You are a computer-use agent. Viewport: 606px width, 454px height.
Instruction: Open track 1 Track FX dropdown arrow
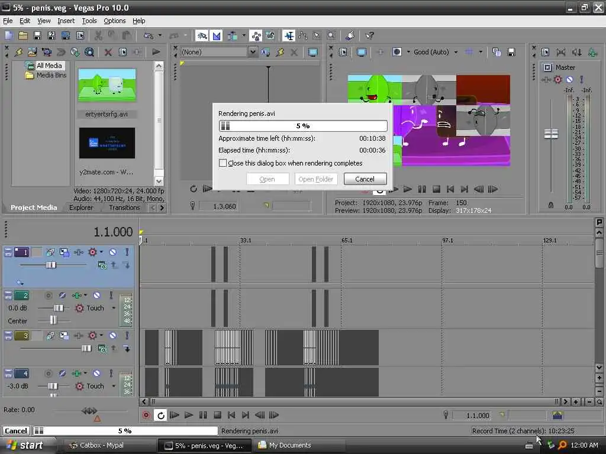(101, 252)
